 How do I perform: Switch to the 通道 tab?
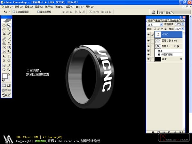tap(157, 20)
